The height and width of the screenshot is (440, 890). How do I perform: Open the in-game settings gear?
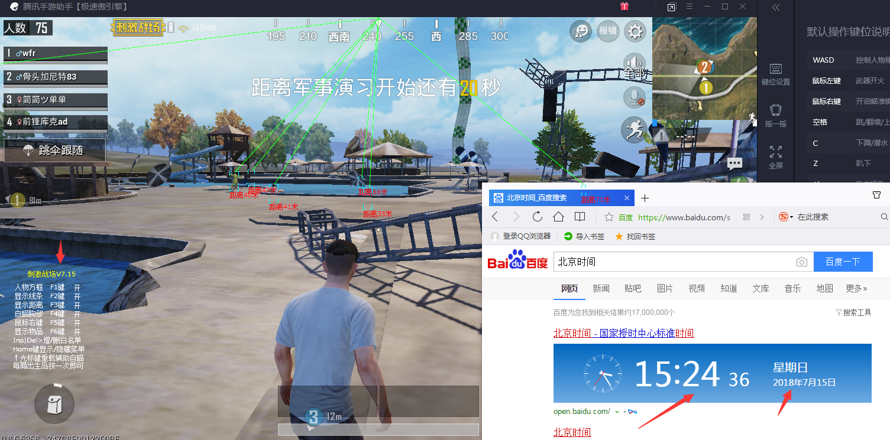(635, 31)
